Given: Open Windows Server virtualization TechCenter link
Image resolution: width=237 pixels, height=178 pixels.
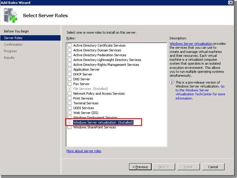Looking at the screenshot, I should pyautogui.click(x=200, y=92).
